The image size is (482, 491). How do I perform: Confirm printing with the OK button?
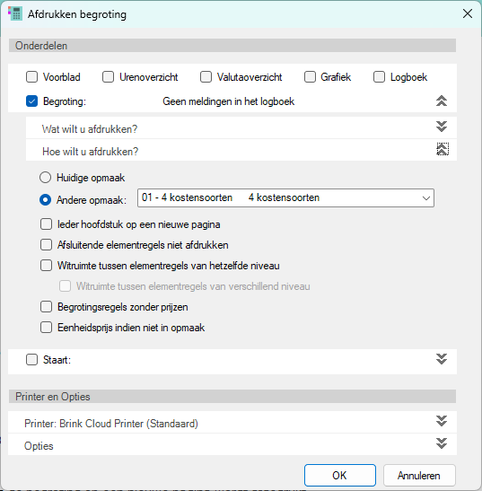click(340, 476)
